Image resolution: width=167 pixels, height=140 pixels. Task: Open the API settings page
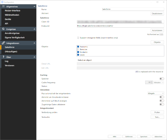6,24
